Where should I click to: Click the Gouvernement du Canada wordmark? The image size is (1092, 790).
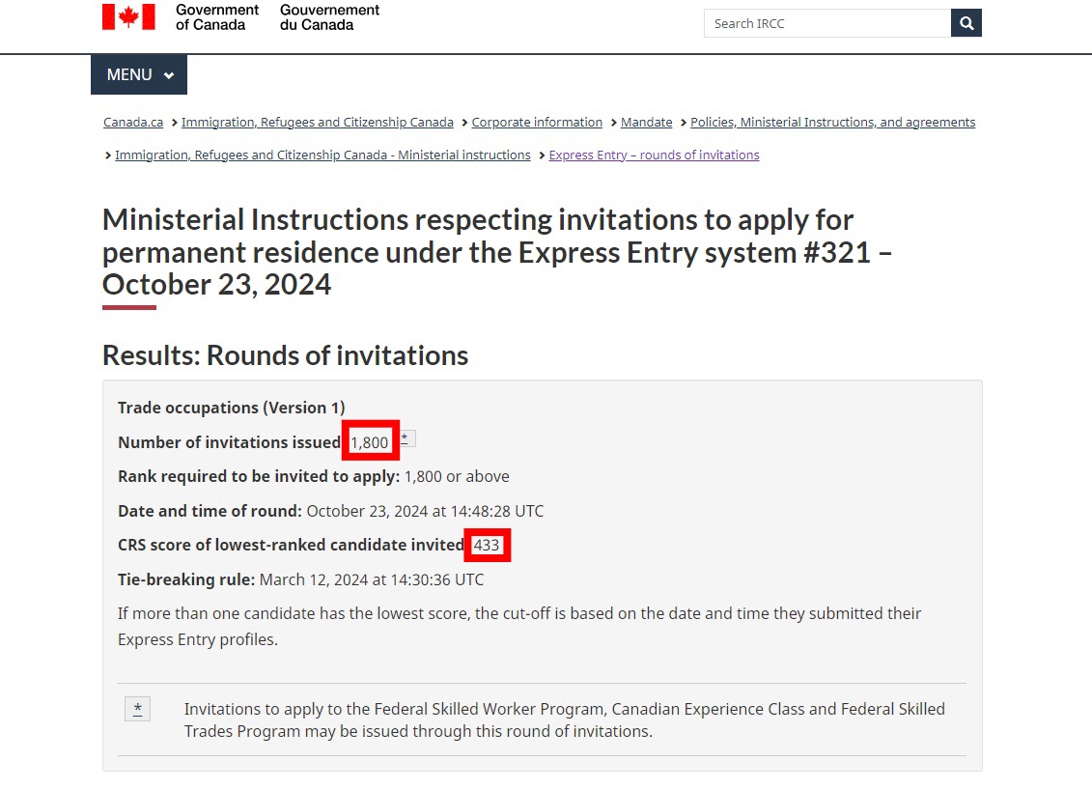pos(329,17)
